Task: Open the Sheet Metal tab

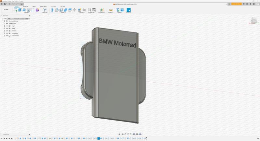Action: tap(43, 6)
